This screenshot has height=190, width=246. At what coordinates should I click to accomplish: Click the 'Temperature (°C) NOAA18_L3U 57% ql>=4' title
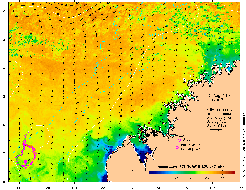(x=191, y=167)
